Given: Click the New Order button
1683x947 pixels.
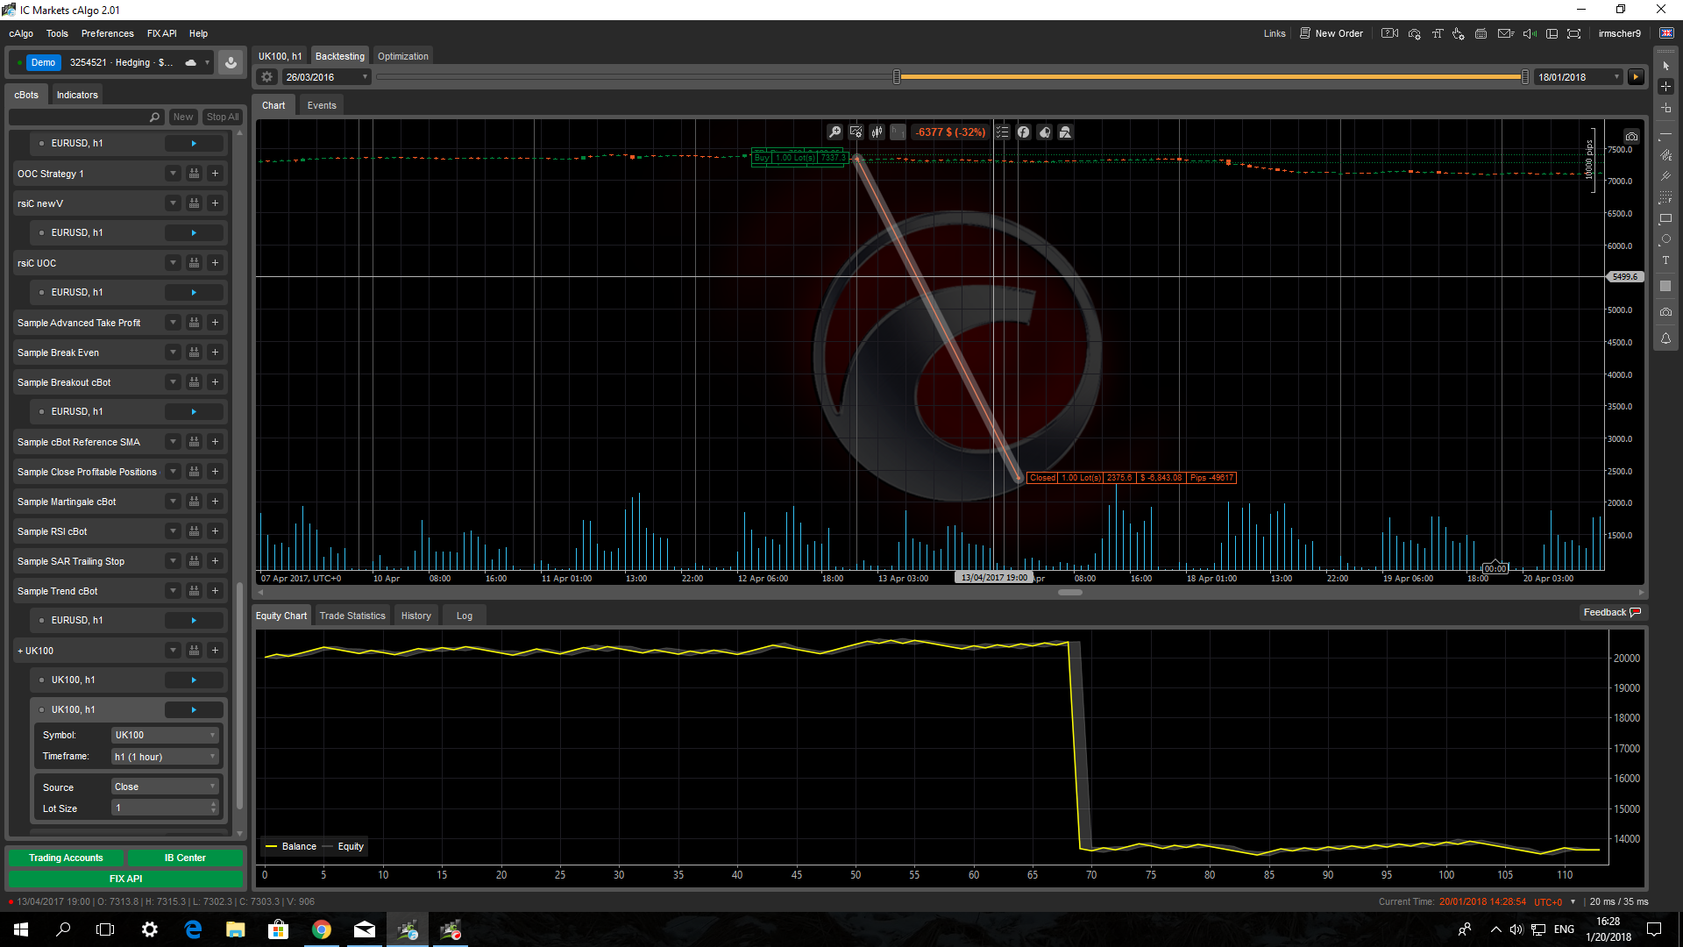Looking at the screenshot, I should pos(1331,33).
